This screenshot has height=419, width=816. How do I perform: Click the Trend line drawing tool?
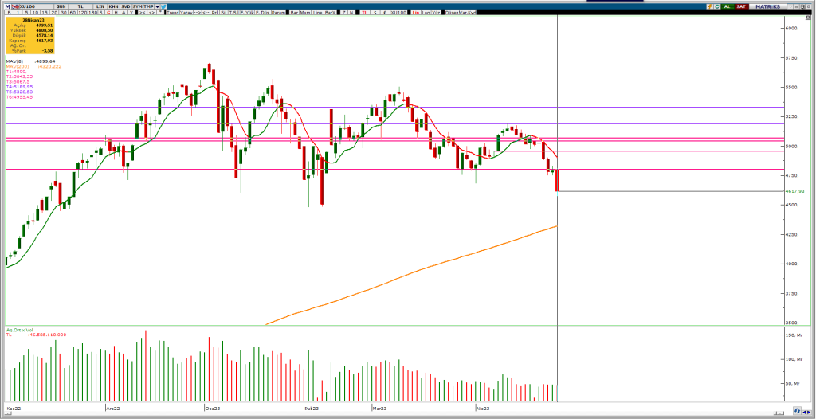pos(173,13)
